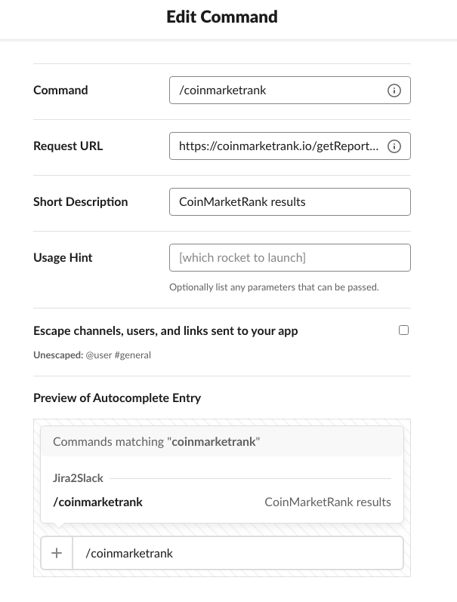This screenshot has height=602, width=457.
Task: Click the info icon in Command field
Action: coord(394,91)
